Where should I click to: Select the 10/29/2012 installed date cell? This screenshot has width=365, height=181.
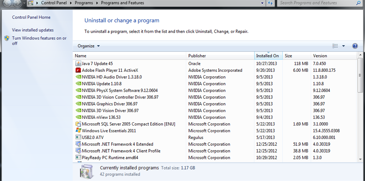(x=267, y=158)
